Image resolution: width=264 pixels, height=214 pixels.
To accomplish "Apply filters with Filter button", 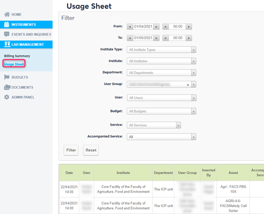I will [71, 150].
